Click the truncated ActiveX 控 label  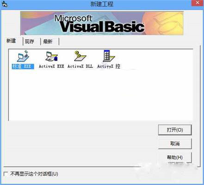click(x=109, y=67)
